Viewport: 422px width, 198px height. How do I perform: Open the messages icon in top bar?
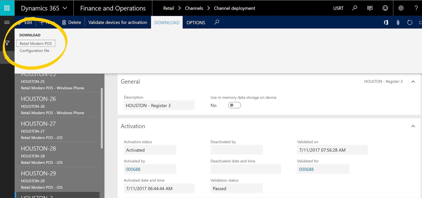coord(370,8)
